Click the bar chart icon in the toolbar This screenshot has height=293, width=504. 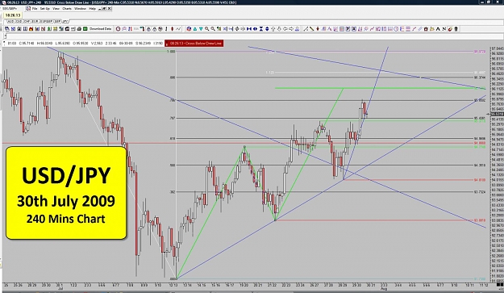(37, 29)
